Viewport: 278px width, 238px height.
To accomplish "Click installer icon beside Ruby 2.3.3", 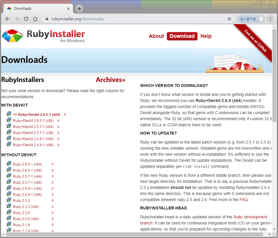I will pyautogui.click(x=9, y=200).
